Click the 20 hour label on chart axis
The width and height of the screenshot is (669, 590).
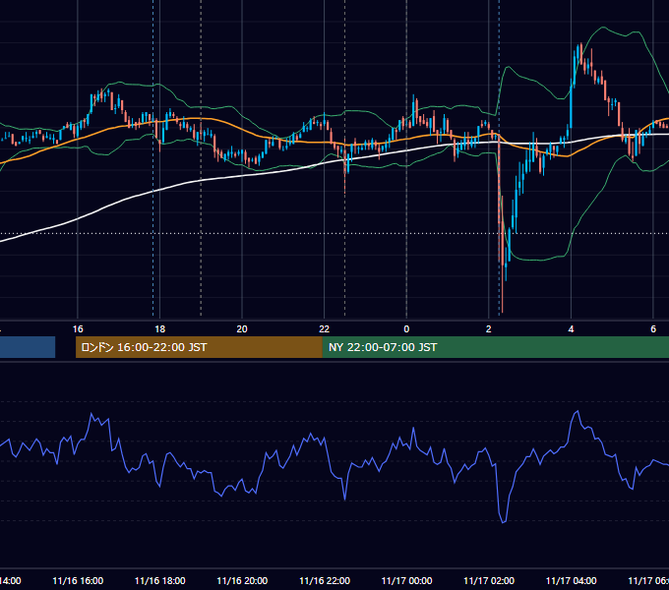[x=242, y=329]
